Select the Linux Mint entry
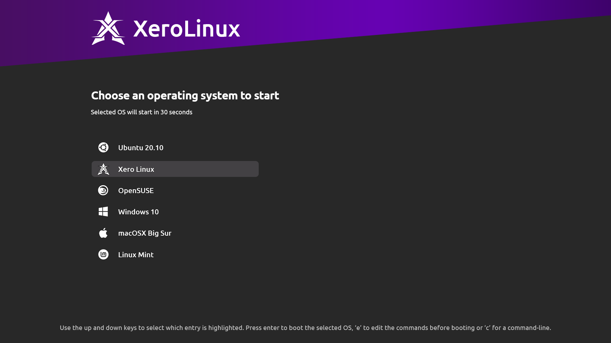611x343 pixels. pyautogui.click(x=175, y=255)
